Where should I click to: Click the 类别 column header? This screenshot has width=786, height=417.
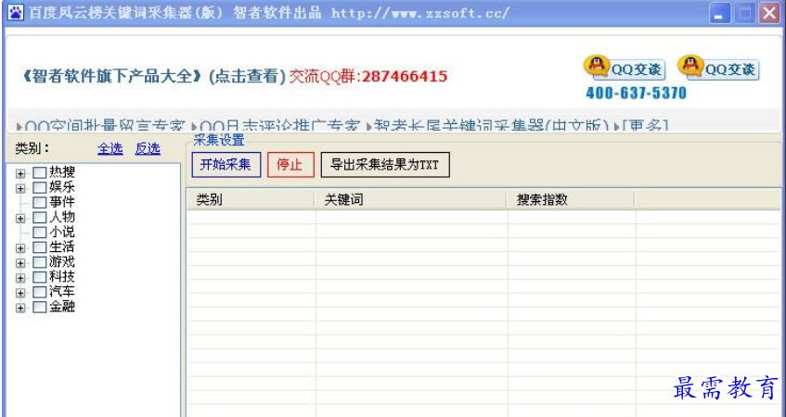pyautogui.click(x=251, y=200)
